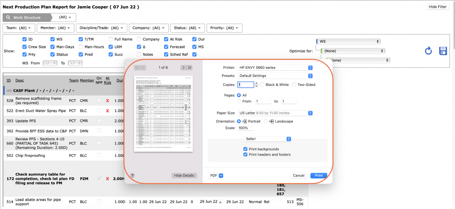Click the Copies stepper arrows
Image resolution: width=455 pixels, height=209 pixels.
tap(256, 85)
